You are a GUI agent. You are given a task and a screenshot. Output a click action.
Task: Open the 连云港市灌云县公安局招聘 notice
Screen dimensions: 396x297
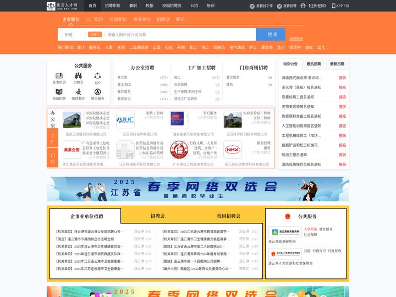89,232
